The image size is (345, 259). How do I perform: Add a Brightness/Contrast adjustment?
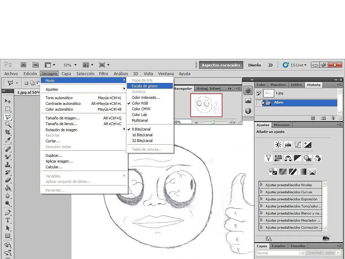click(x=278, y=145)
